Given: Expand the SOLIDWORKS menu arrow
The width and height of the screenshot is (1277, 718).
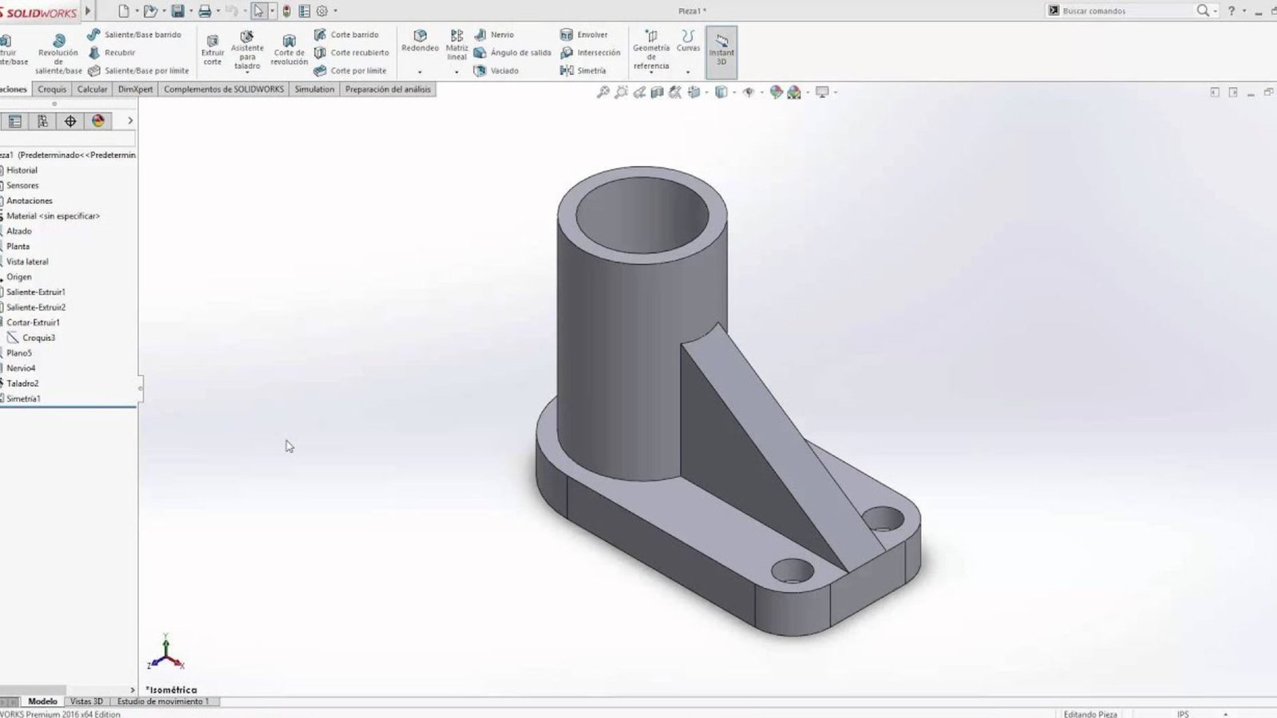Looking at the screenshot, I should pyautogui.click(x=88, y=11).
